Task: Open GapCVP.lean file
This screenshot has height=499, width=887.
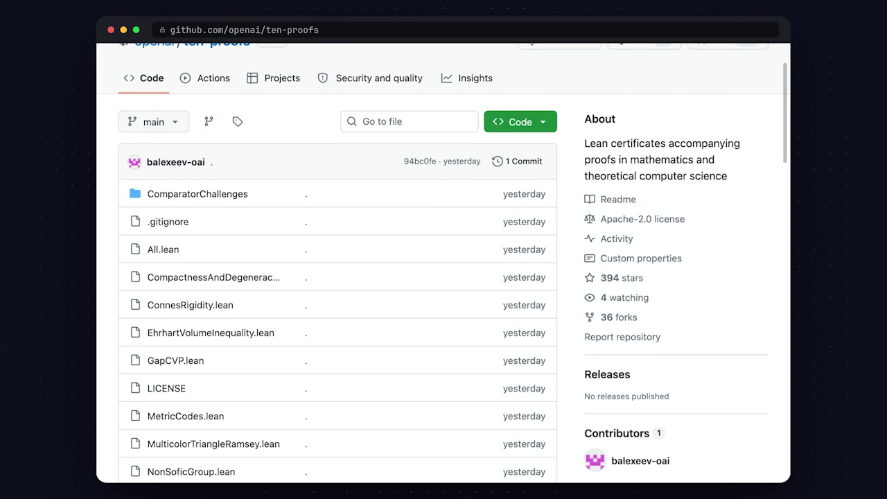Action: [x=175, y=360]
